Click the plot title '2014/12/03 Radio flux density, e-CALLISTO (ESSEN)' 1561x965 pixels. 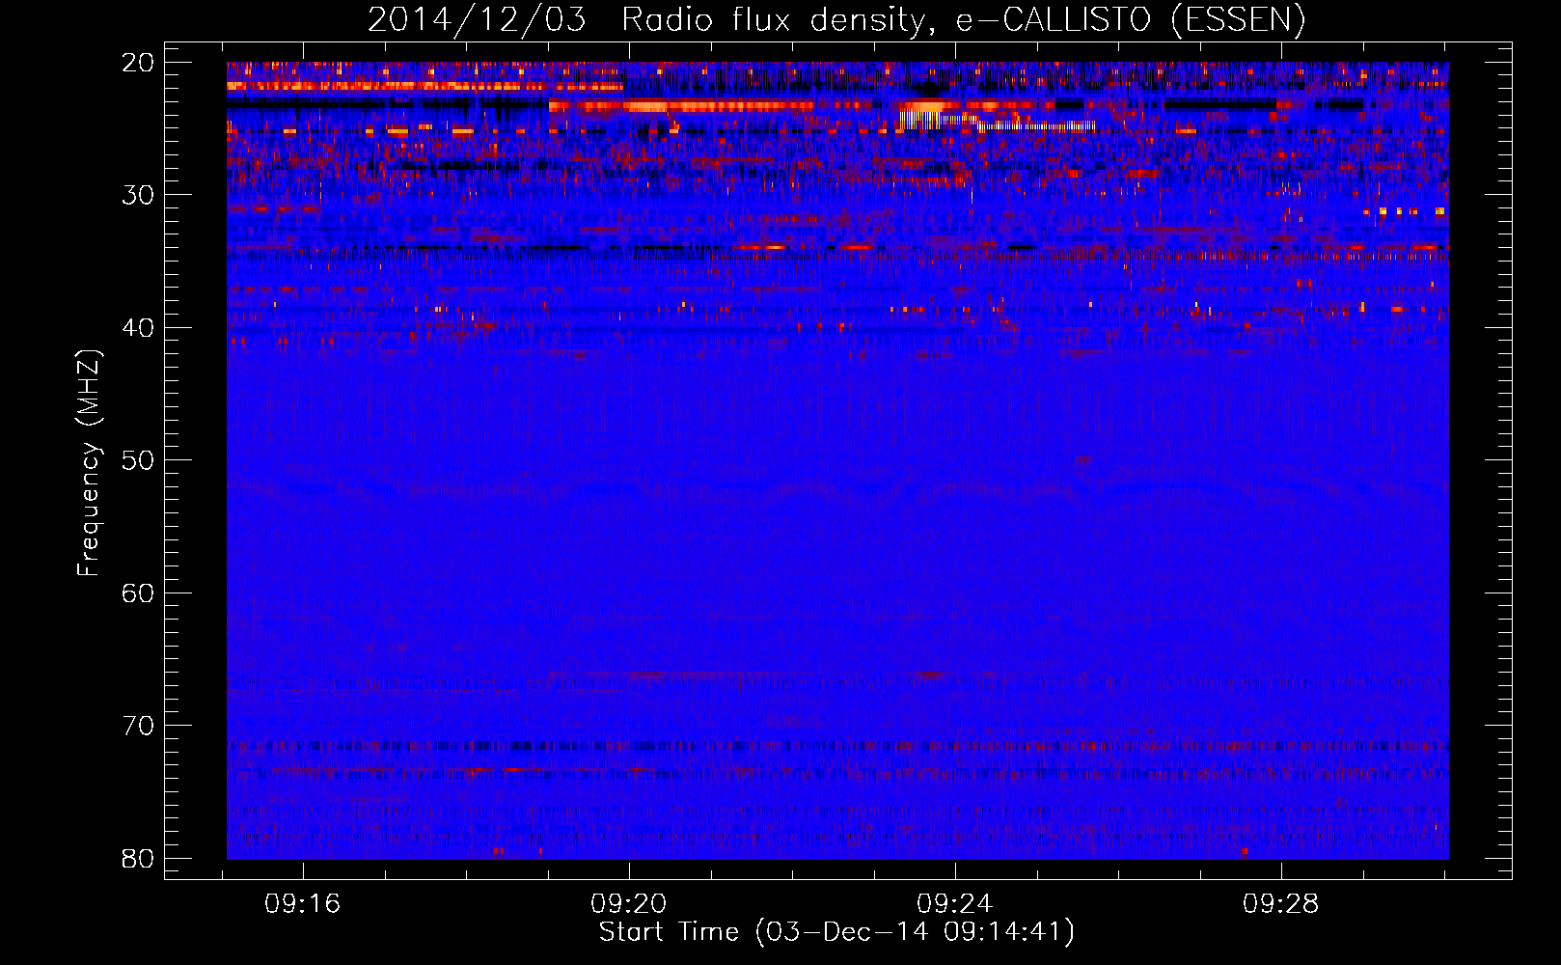click(x=836, y=20)
